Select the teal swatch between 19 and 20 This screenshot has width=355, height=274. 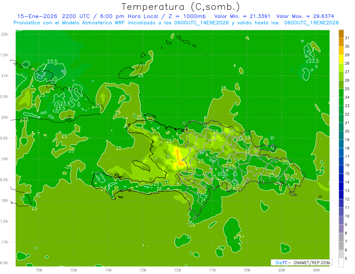click(x=341, y=136)
